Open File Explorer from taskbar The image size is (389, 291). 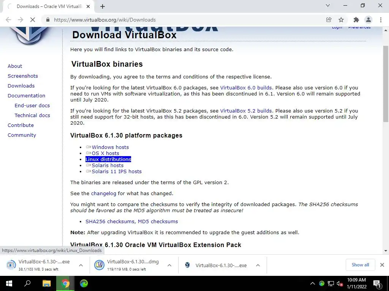tap(46, 283)
